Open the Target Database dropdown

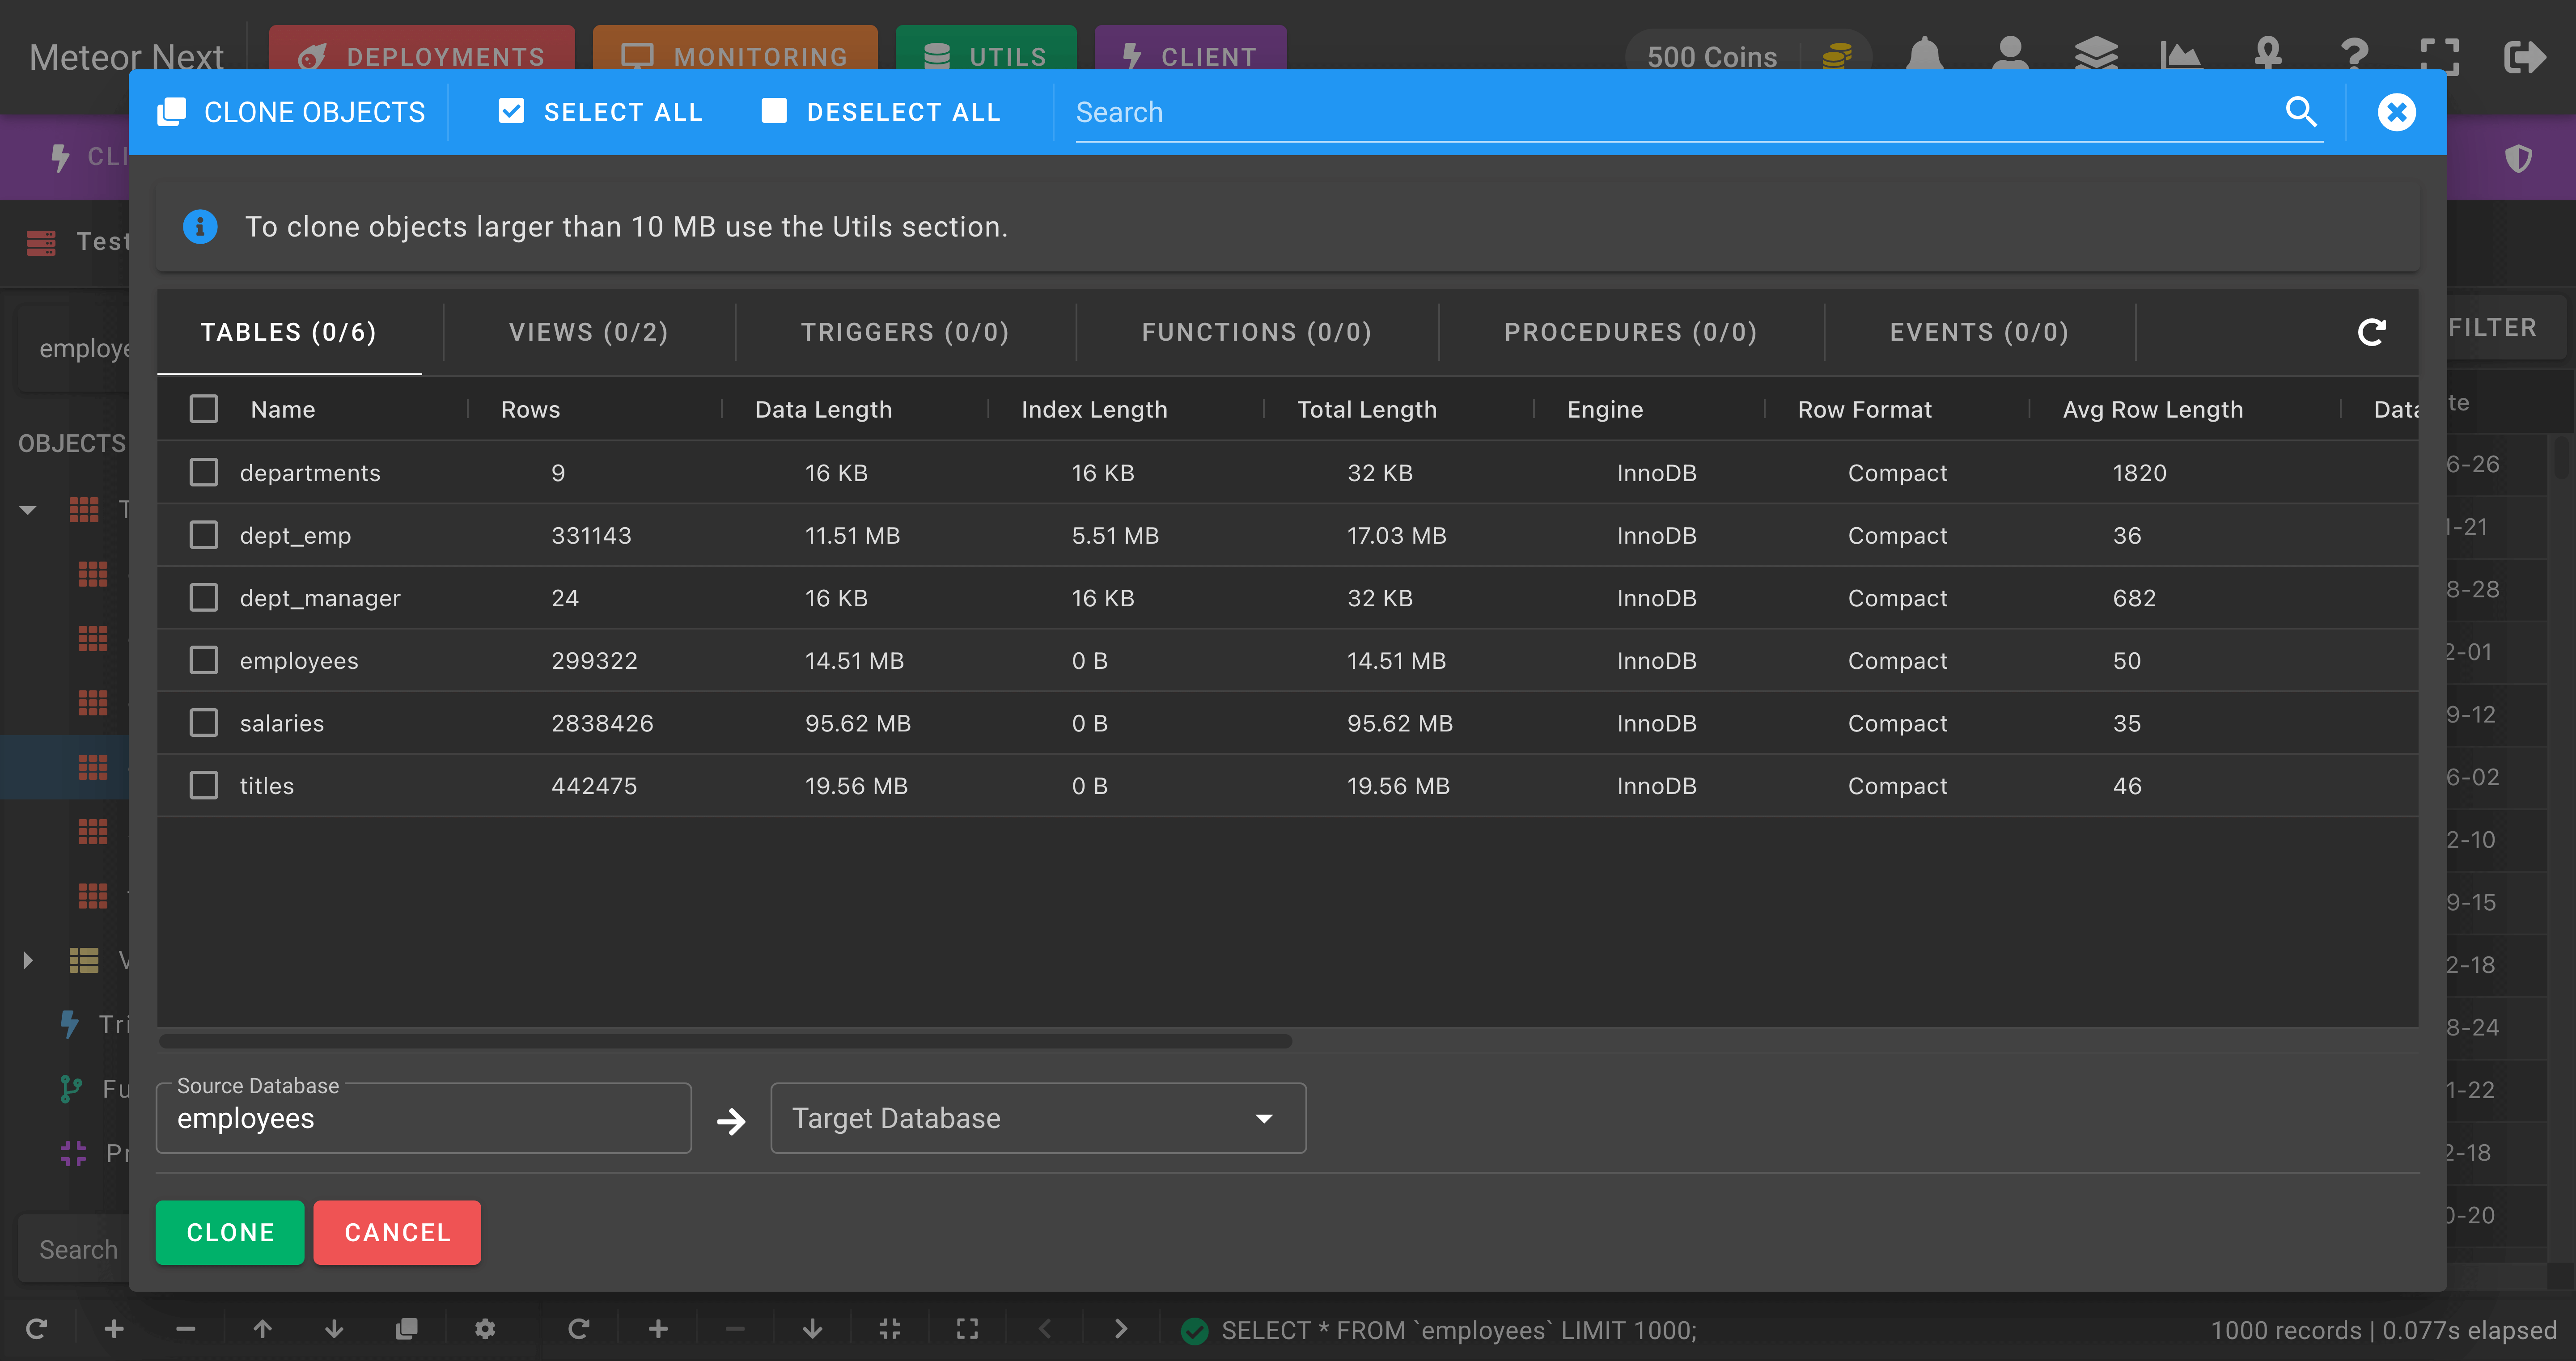[x=1038, y=1118]
